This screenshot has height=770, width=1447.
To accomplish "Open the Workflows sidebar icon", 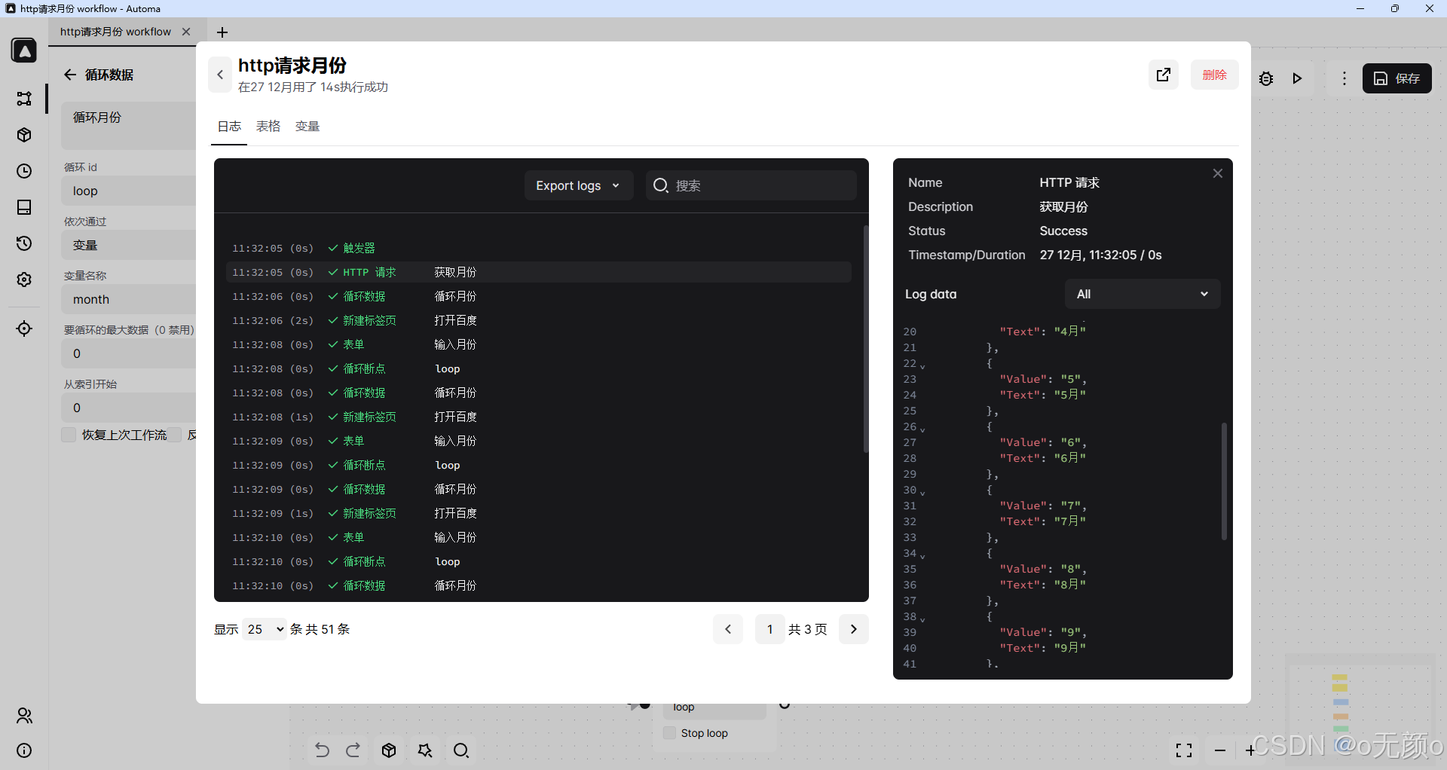I will pos(24,99).
